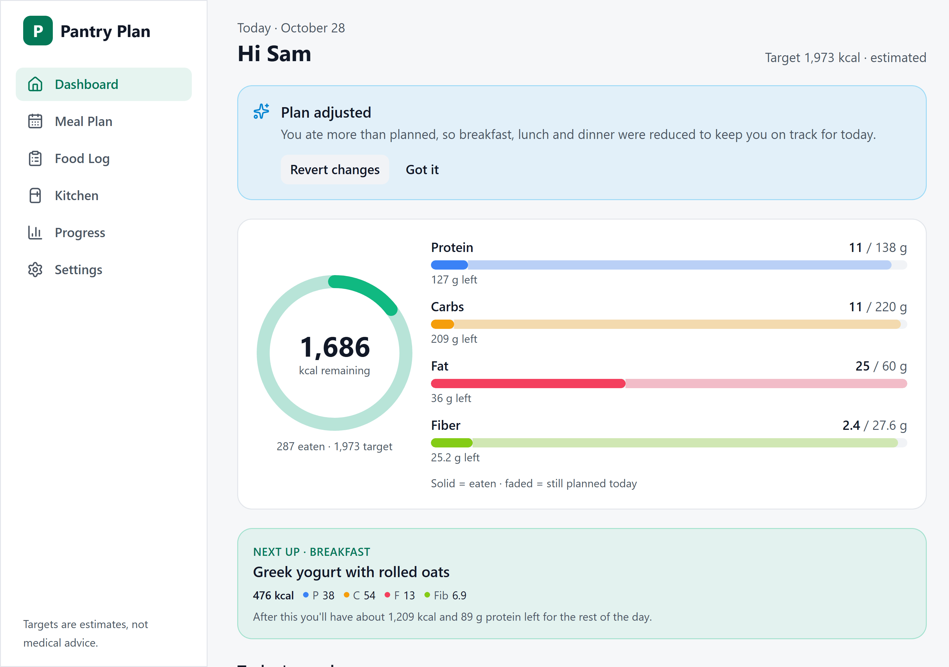Click the Pantry Plan app title
This screenshot has width=949, height=667.
105,31
